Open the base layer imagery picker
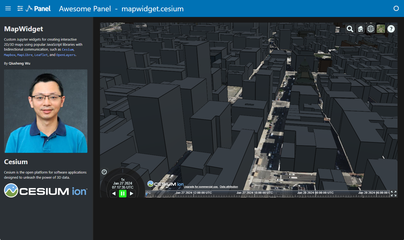Image resolution: width=404 pixels, height=240 pixels. 381,29
